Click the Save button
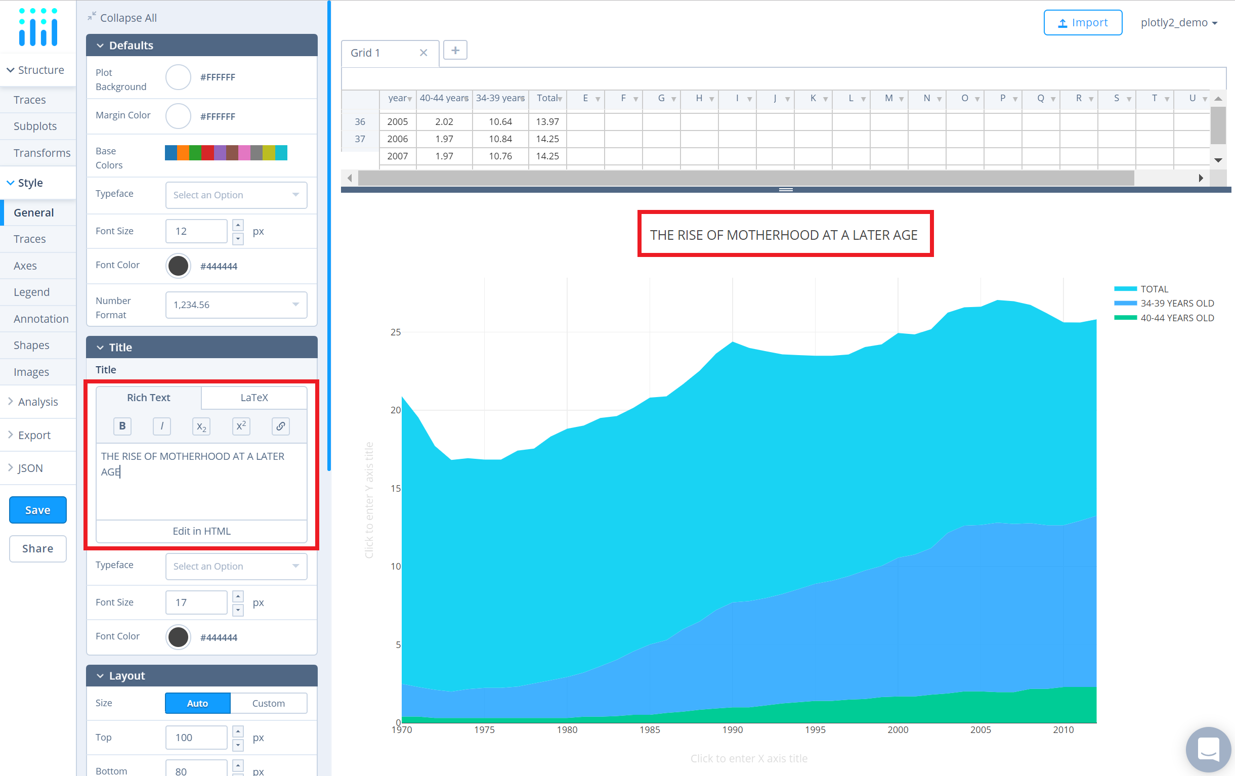 (x=38, y=510)
